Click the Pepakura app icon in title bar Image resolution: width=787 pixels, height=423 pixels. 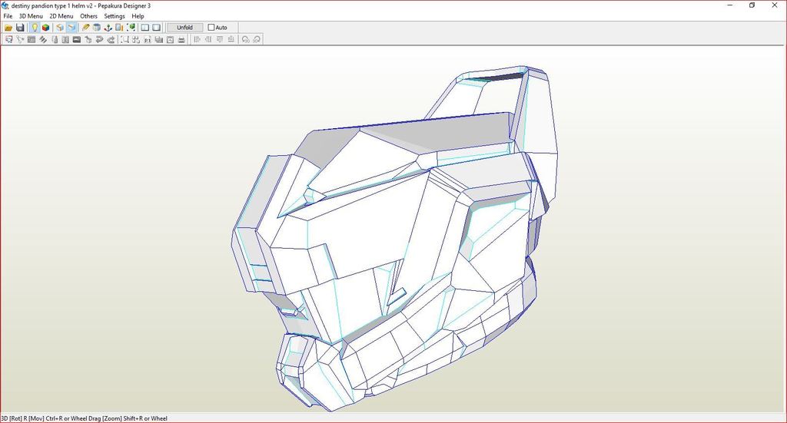pyautogui.click(x=5, y=5)
